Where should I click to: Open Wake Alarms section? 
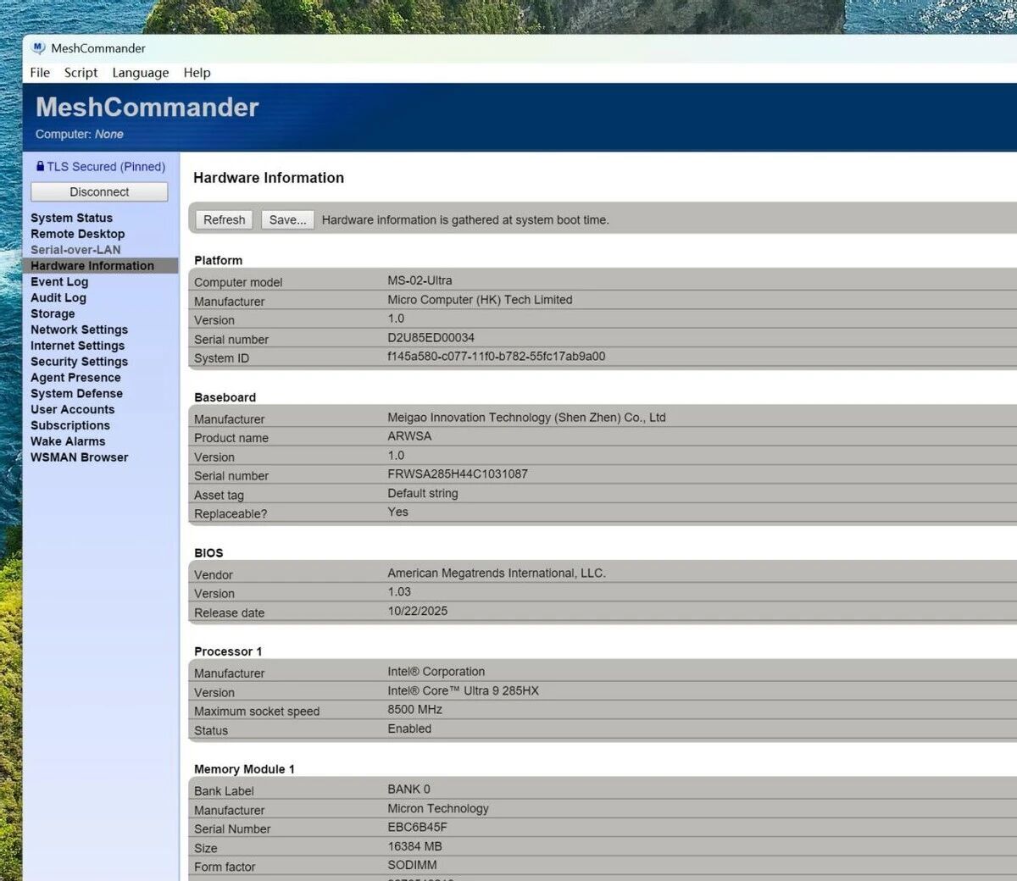[68, 441]
